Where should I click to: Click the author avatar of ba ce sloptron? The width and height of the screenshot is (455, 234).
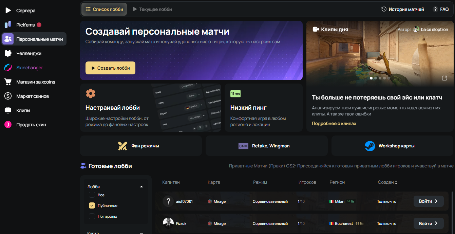coord(416,30)
